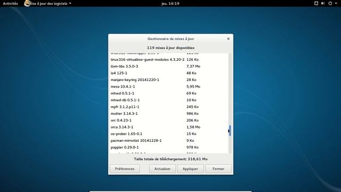The height and width of the screenshot is (192, 341).
Task: Select the mhwd-db 0.5.1-1 entry
Action: click(169, 100)
